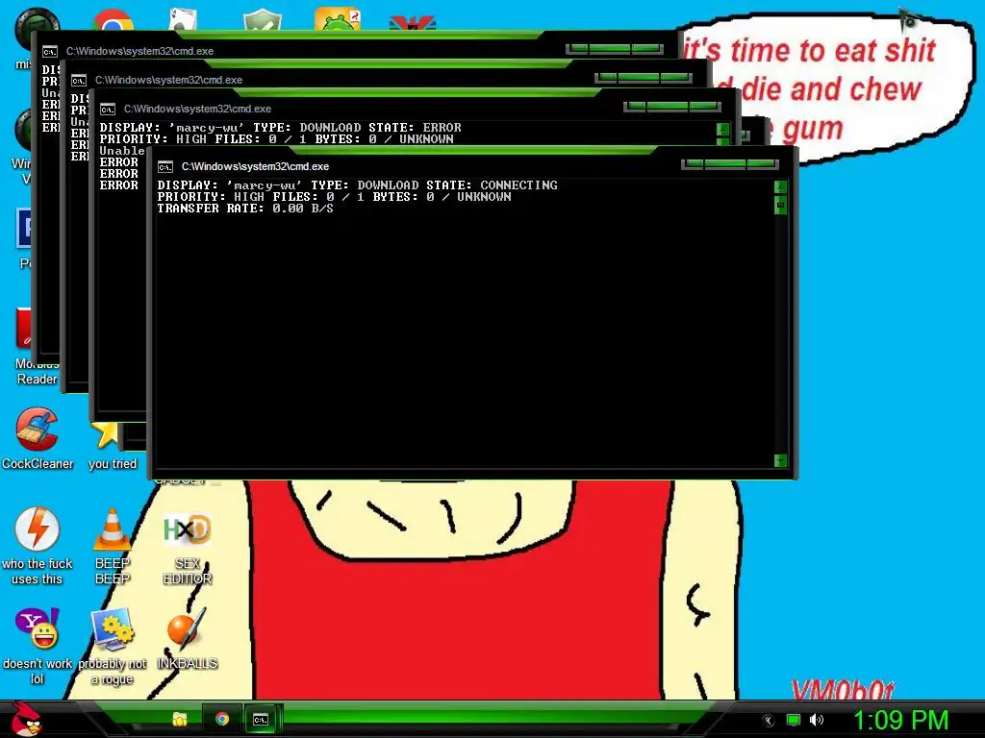Open the system menu icon of the STATE: ERROR cmd window
This screenshot has width=985, height=738.
tap(108, 110)
